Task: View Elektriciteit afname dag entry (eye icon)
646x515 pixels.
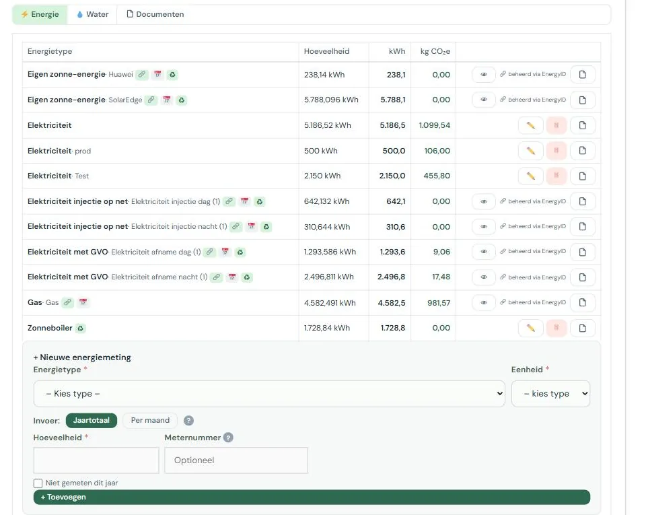Action: [484, 252]
